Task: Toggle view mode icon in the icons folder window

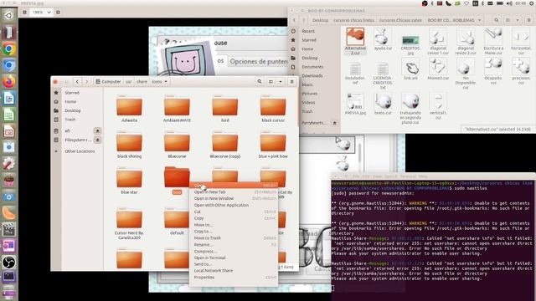Action: [271, 82]
